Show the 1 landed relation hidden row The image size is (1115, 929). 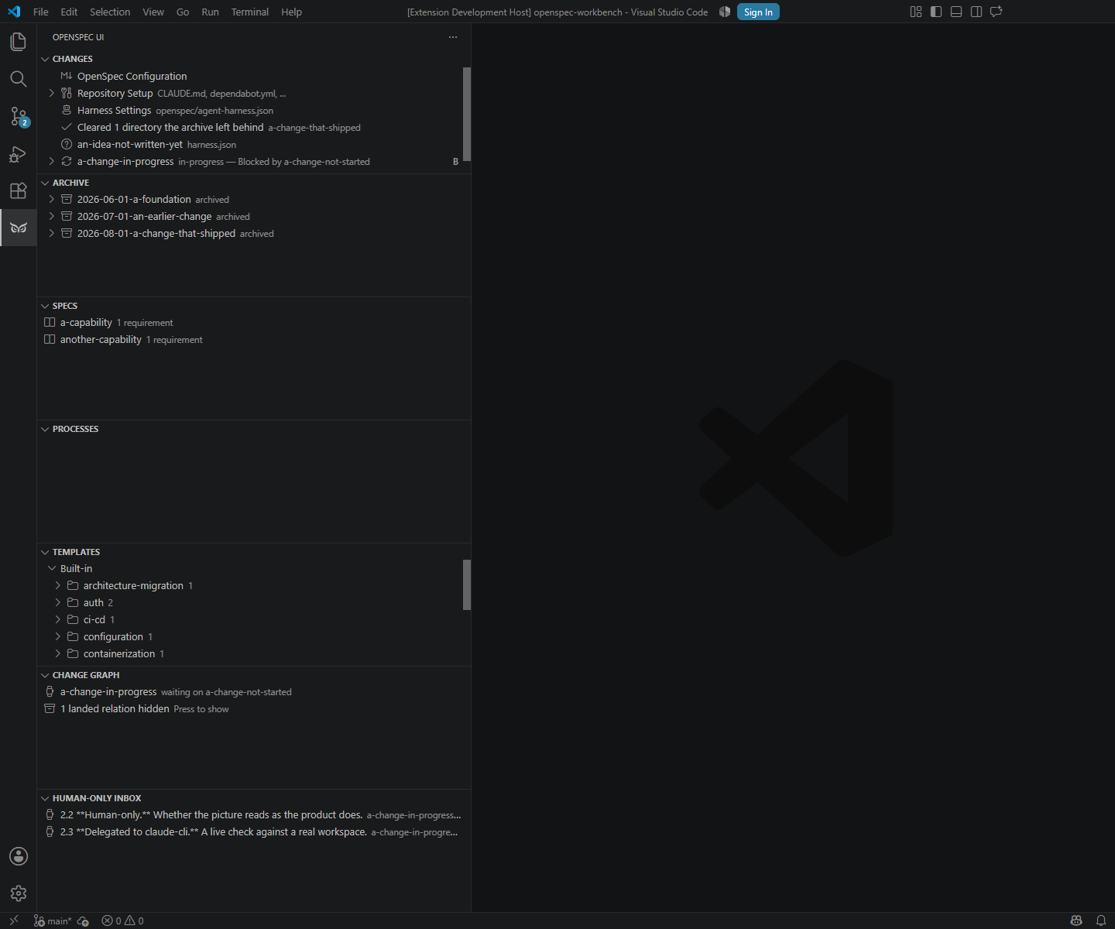pyautogui.click(x=254, y=709)
